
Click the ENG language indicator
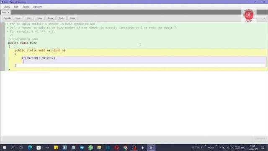click(243, 147)
